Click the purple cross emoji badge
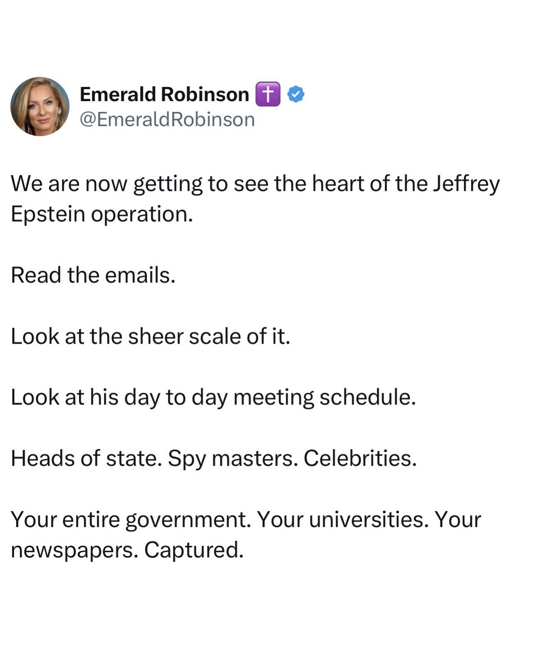Image resolution: width=536 pixels, height=664 pixels. (x=268, y=94)
